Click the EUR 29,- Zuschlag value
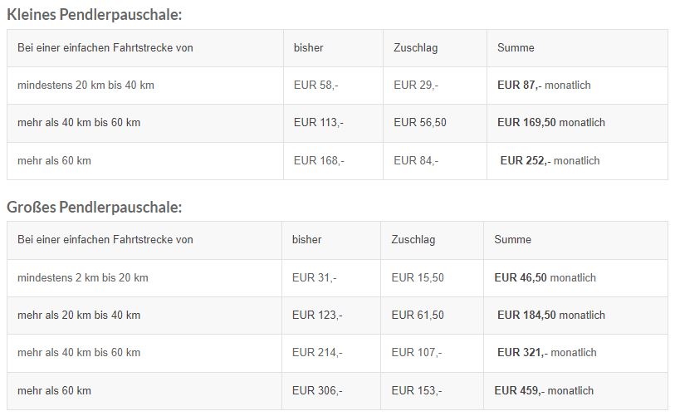675x416 pixels. pyautogui.click(x=416, y=86)
